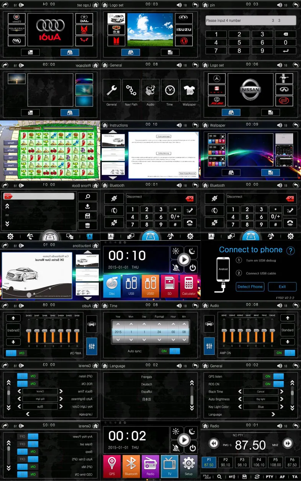Click the Detect Phone button
The height and width of the screenshot is (481, 301).
tap(250, 287)
